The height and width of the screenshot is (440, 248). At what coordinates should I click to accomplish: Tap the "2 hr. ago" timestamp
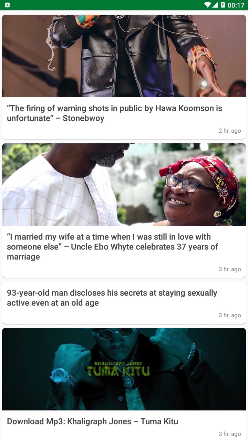230,131
